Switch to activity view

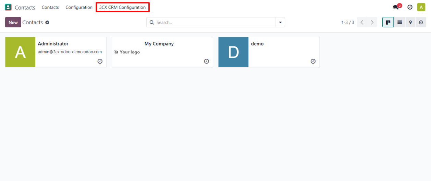(421, 22)
